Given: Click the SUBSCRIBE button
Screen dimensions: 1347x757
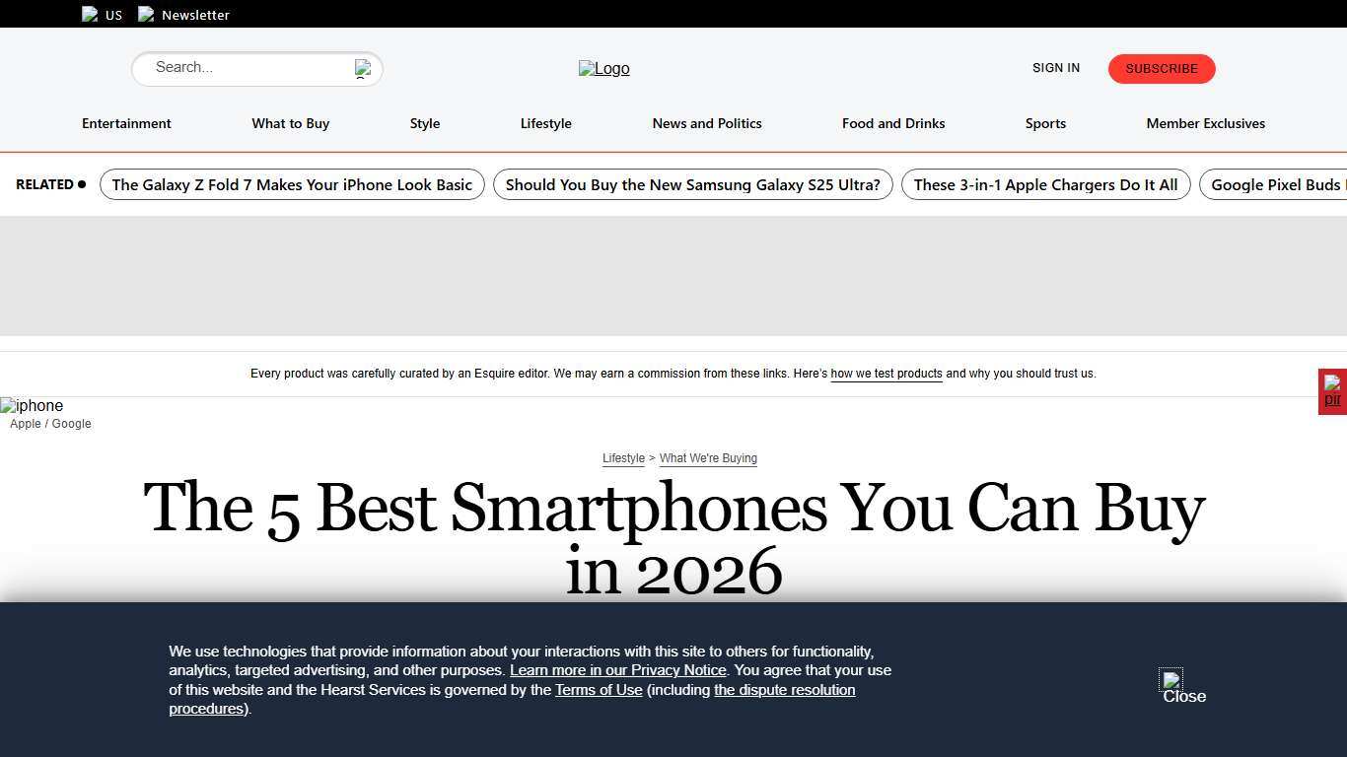Looking at the screenshot, I should [x=1161, y=68].
